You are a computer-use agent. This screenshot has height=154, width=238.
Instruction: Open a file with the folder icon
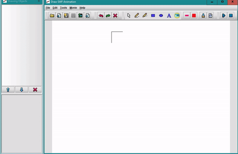[x=52, y=16]
